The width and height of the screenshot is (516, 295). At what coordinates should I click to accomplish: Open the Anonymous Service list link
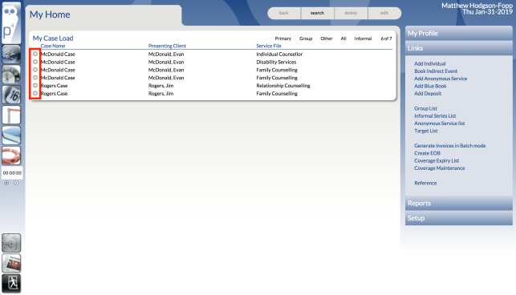(439, 123)
